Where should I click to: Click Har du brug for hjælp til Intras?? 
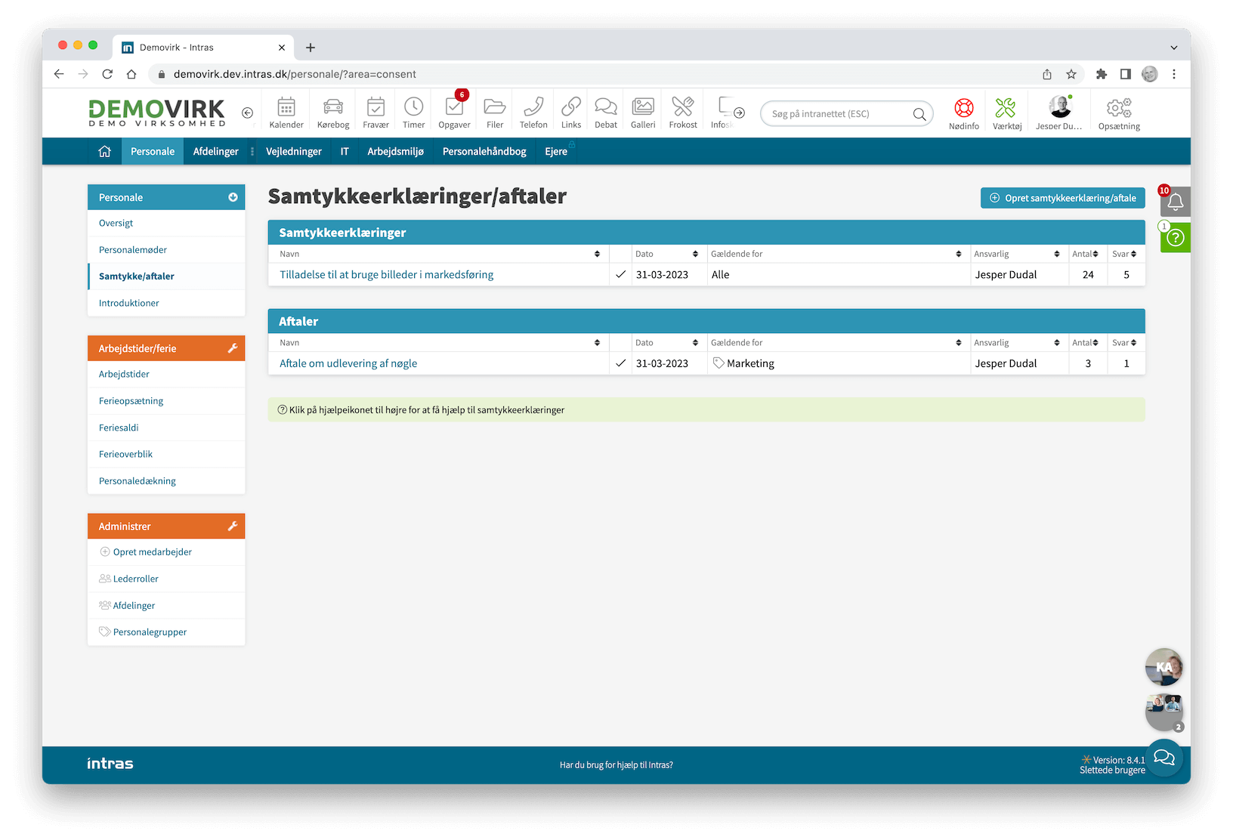point(616,764)
